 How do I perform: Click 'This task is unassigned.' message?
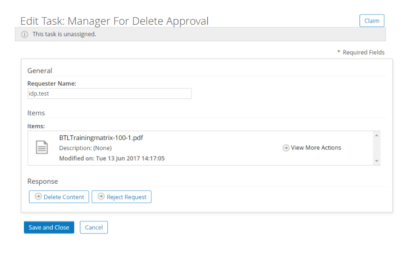[64, 34]
